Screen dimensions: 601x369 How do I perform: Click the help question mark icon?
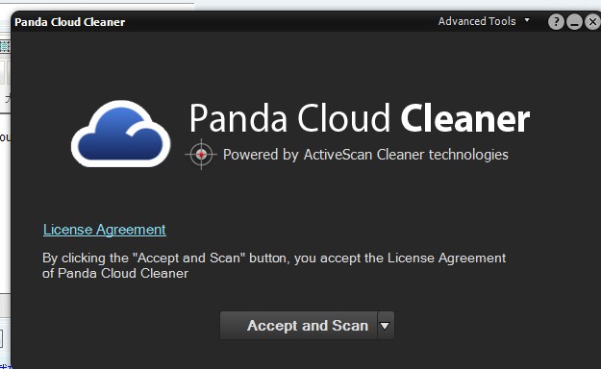[x=556, y=22]
